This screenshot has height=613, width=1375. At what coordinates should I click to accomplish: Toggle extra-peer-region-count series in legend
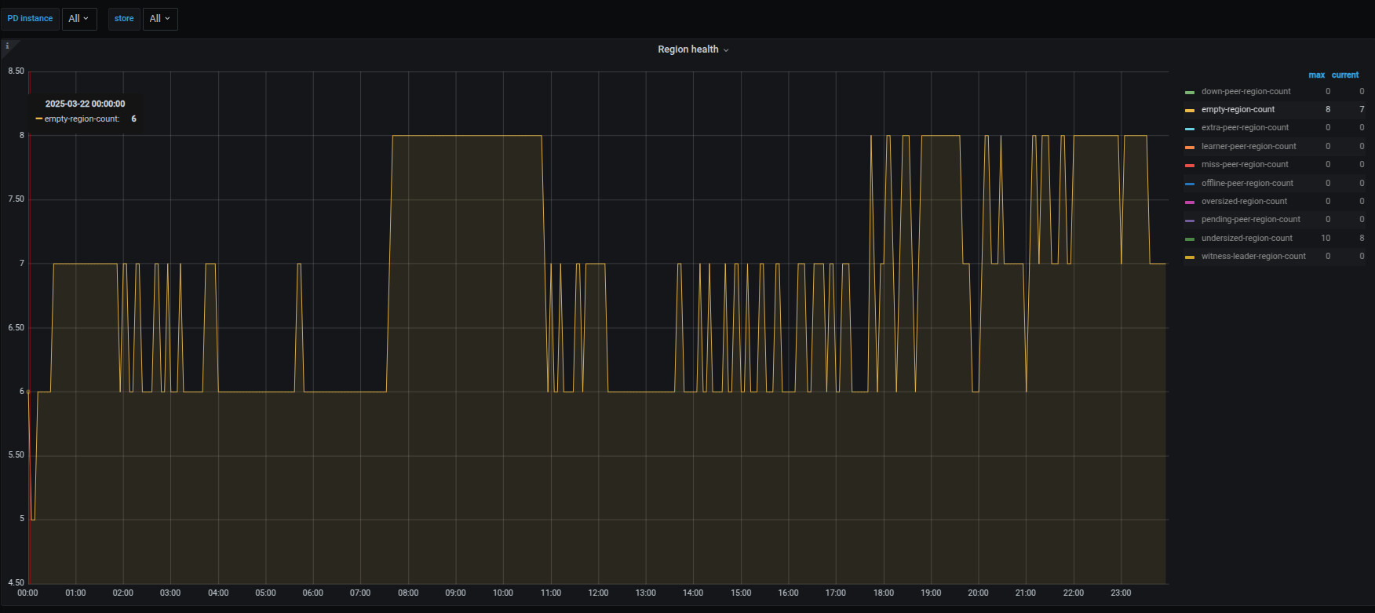coord(1245,128)
